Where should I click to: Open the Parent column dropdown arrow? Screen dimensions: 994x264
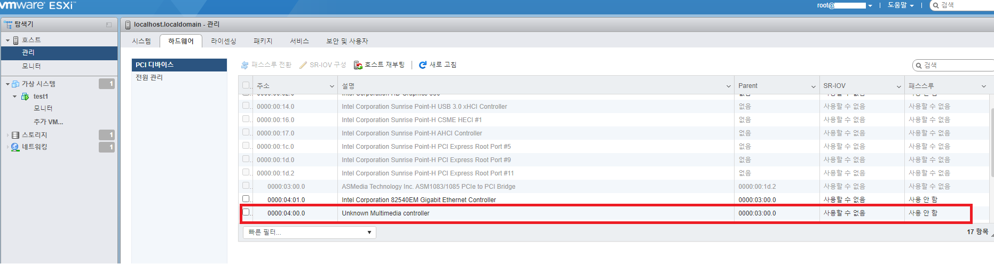point(814,86)
